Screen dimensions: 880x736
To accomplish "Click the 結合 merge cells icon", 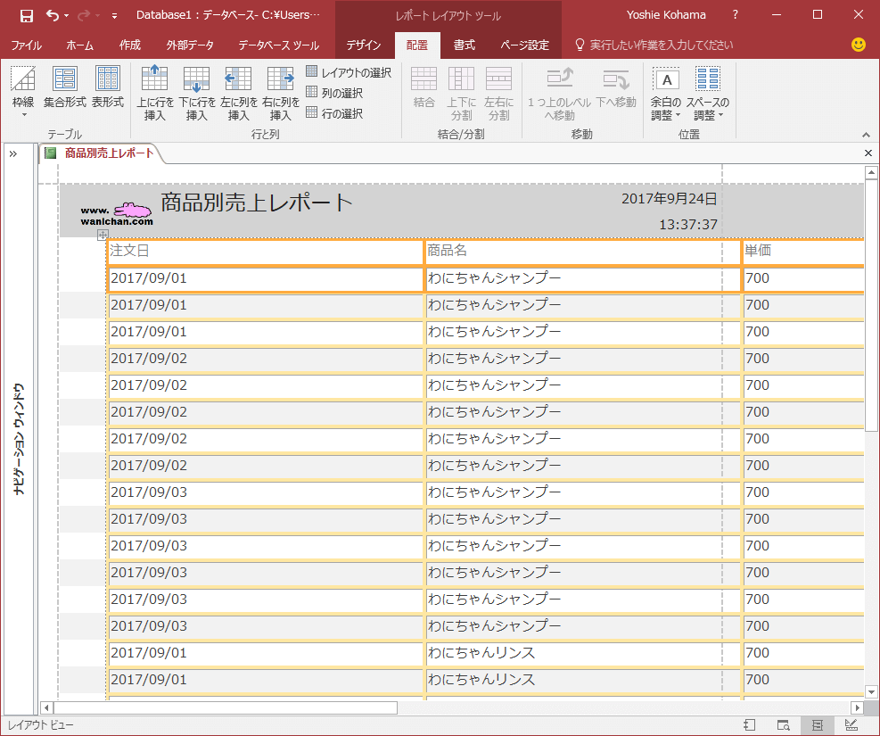I will click(x=424, y=79).
